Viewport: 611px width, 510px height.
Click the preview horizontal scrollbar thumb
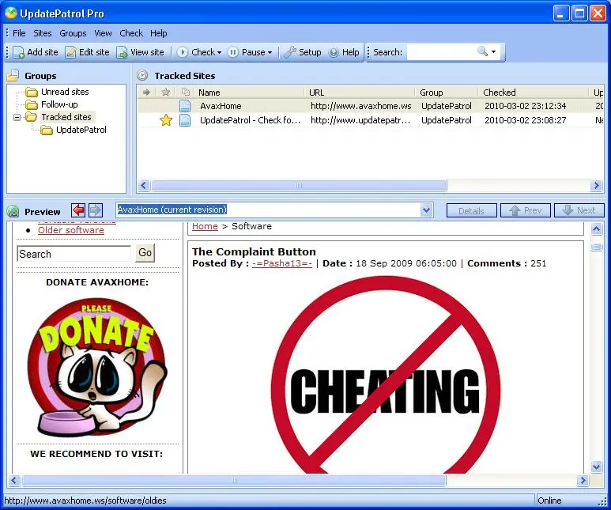[234, 481]
